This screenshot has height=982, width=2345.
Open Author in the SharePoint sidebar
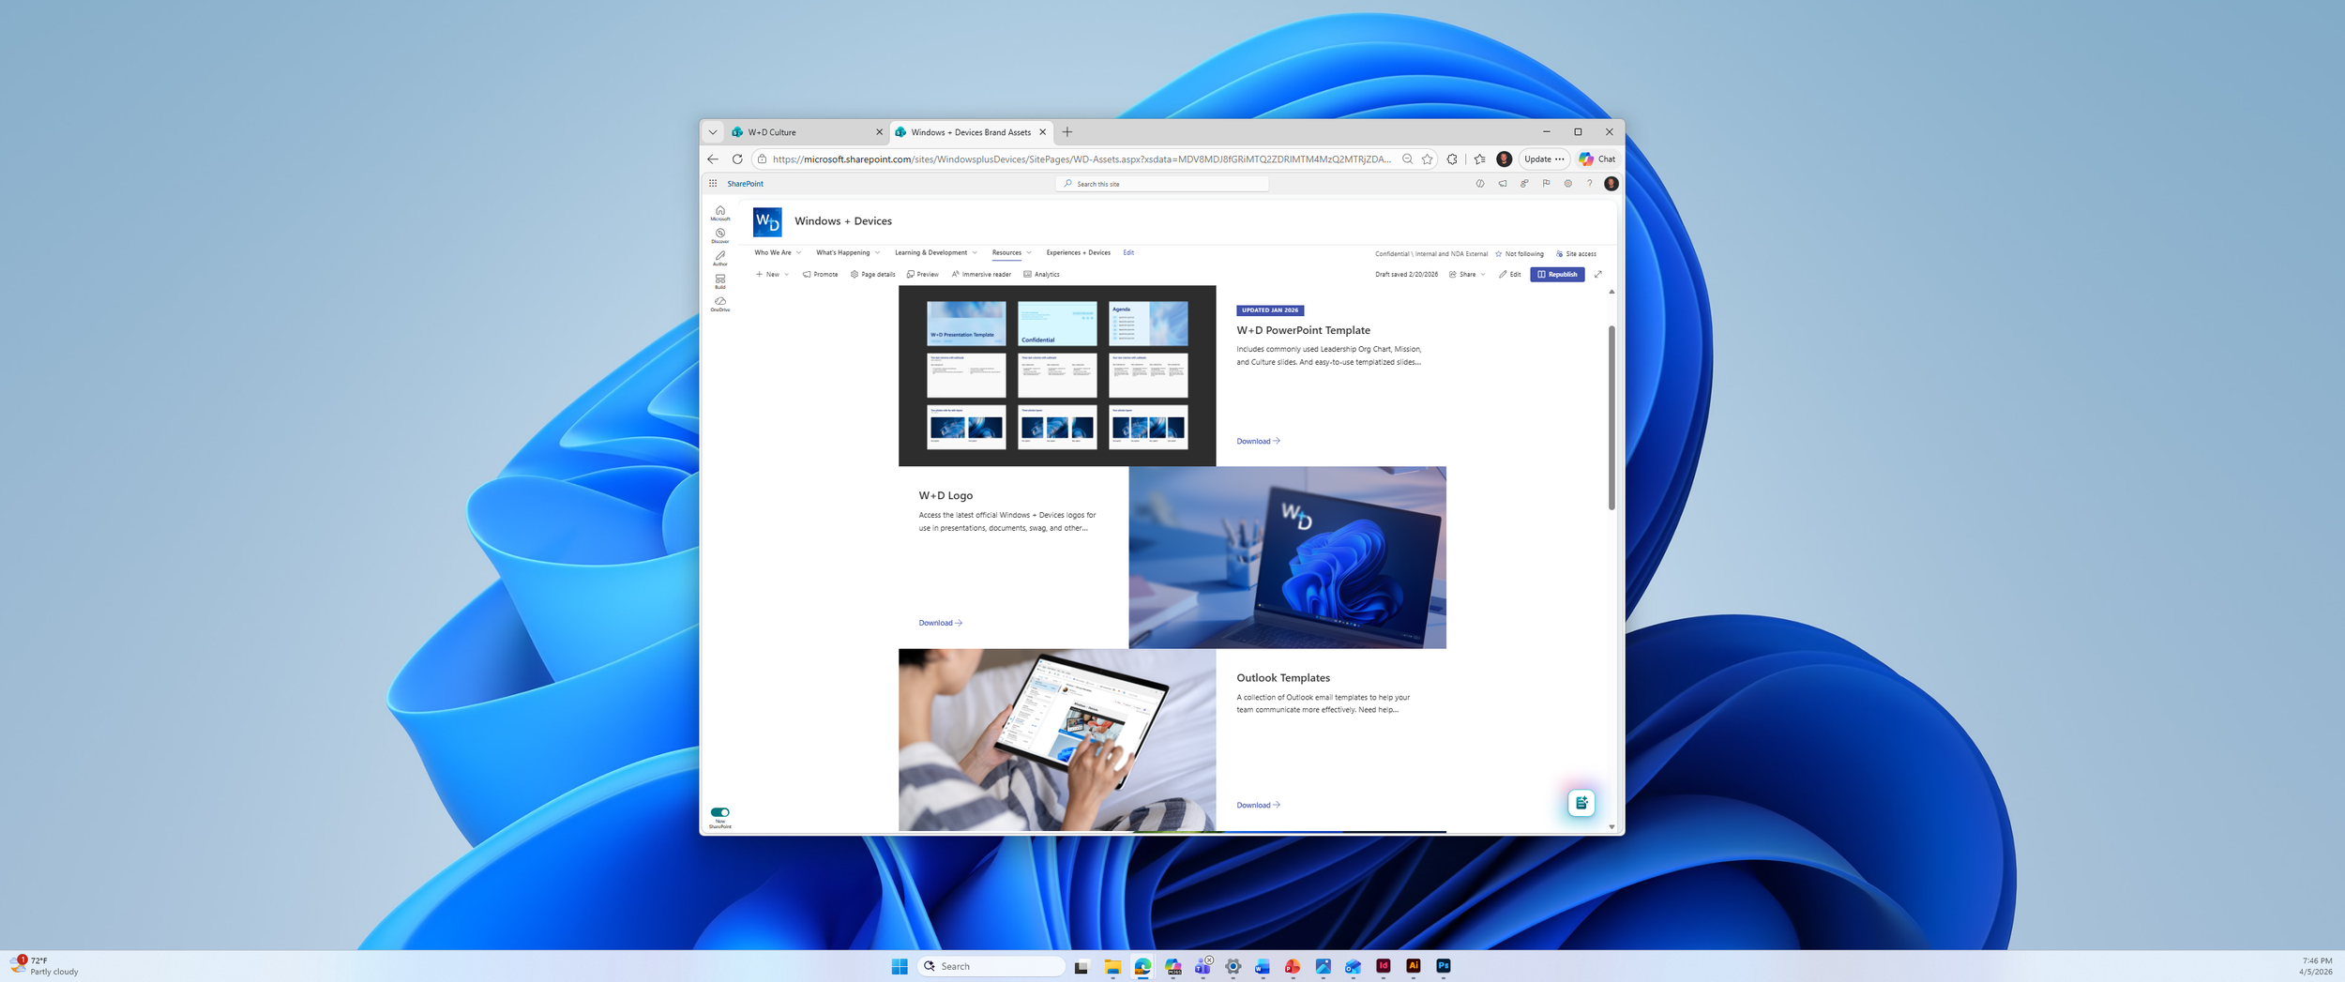pyautogui.click(x=719, y=258)
